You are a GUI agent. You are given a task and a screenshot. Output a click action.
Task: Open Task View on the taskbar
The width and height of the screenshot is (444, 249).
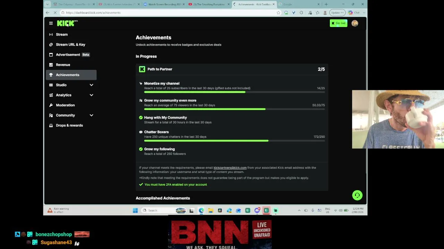(x=191, y=210)
